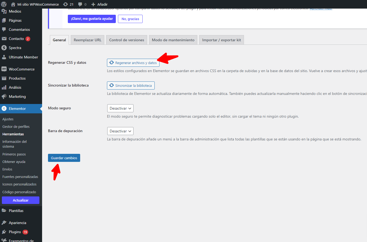The width and height of the screenshot is (367, 242).
Task: Click the Análisis bar chart icon
Action: coord(4,87)
